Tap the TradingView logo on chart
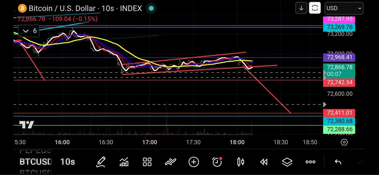The height and width of the screenshot is (175, 379). click(x=27, y=125)
